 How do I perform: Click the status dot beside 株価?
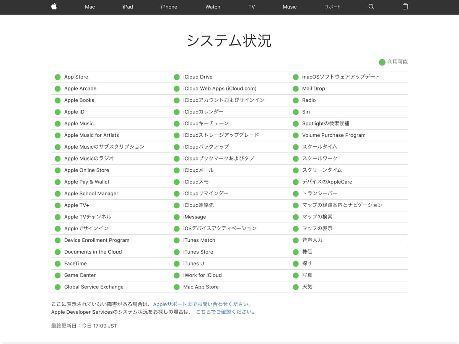coord(295,252)
